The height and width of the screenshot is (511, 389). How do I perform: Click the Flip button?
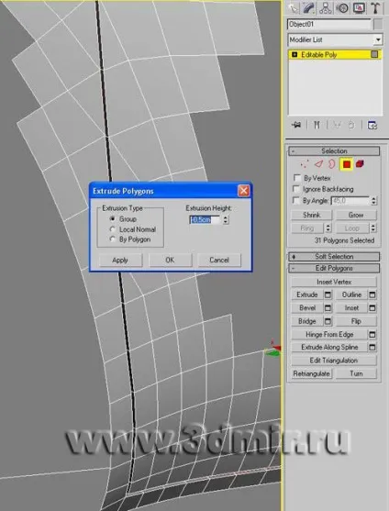click(356, 321)
